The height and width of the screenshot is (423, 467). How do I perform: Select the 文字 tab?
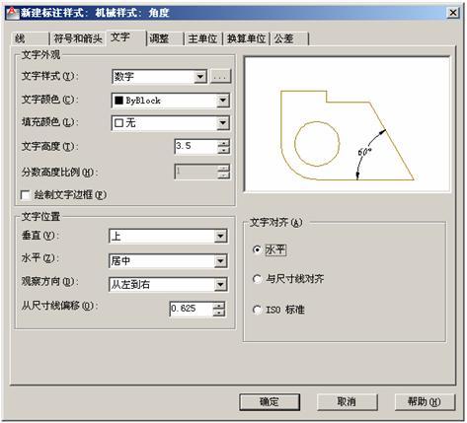(126, 37)
